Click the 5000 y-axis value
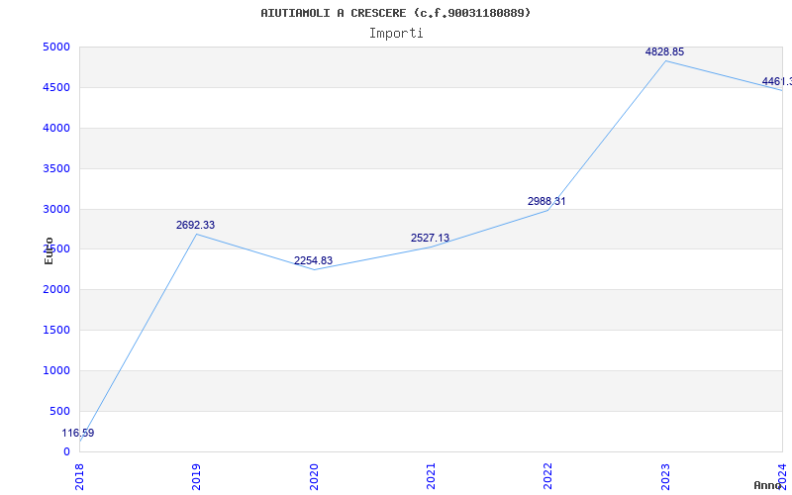 56,47
